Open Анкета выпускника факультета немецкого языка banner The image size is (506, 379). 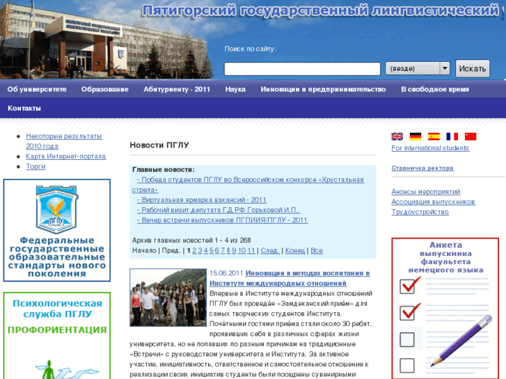click(x=445, y=308)
